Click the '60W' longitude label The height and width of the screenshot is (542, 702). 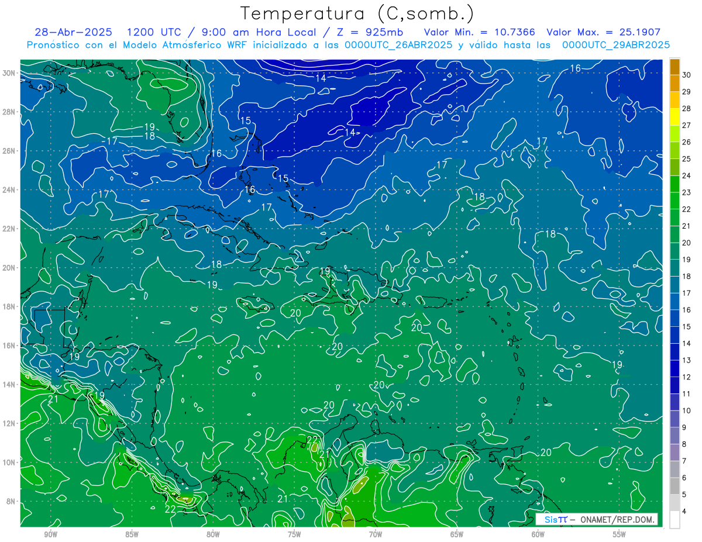(x=538, y=534)
